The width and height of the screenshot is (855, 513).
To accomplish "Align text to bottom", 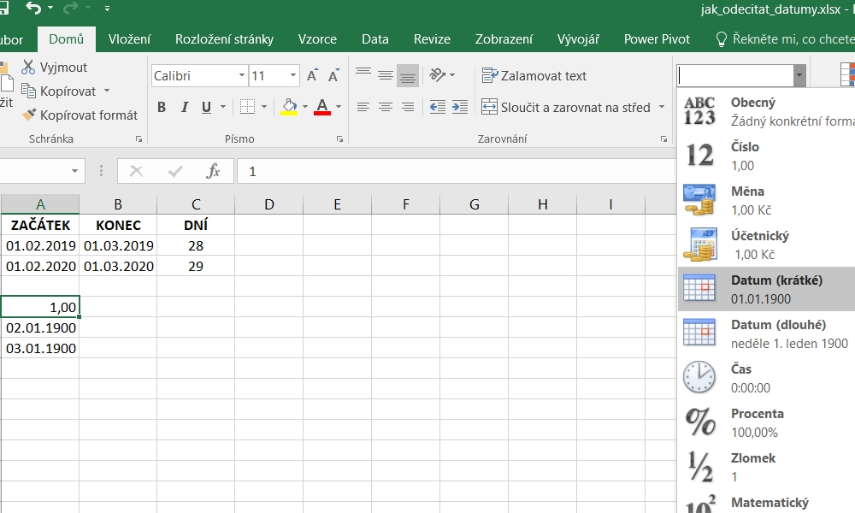I will (408, 75).
